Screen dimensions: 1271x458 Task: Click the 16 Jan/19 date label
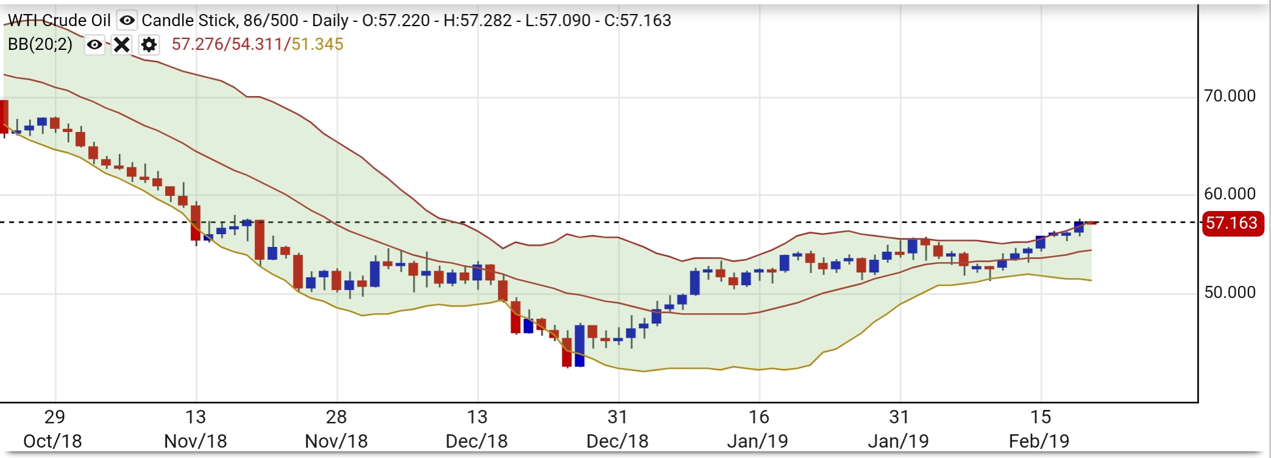759,429
